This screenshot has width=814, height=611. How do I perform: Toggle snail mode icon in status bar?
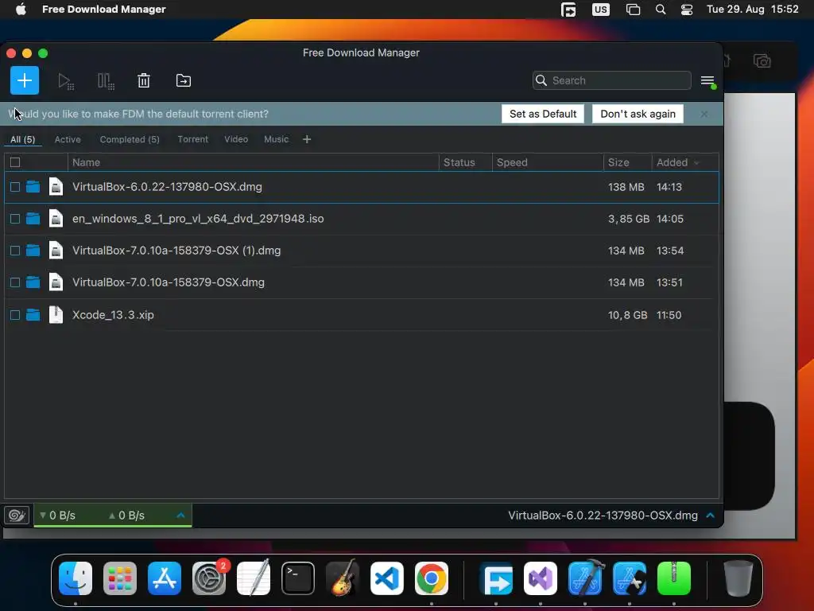click(x=17, y=516)
